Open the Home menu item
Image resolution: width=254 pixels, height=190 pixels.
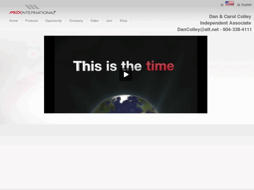(x=13, y=21)
